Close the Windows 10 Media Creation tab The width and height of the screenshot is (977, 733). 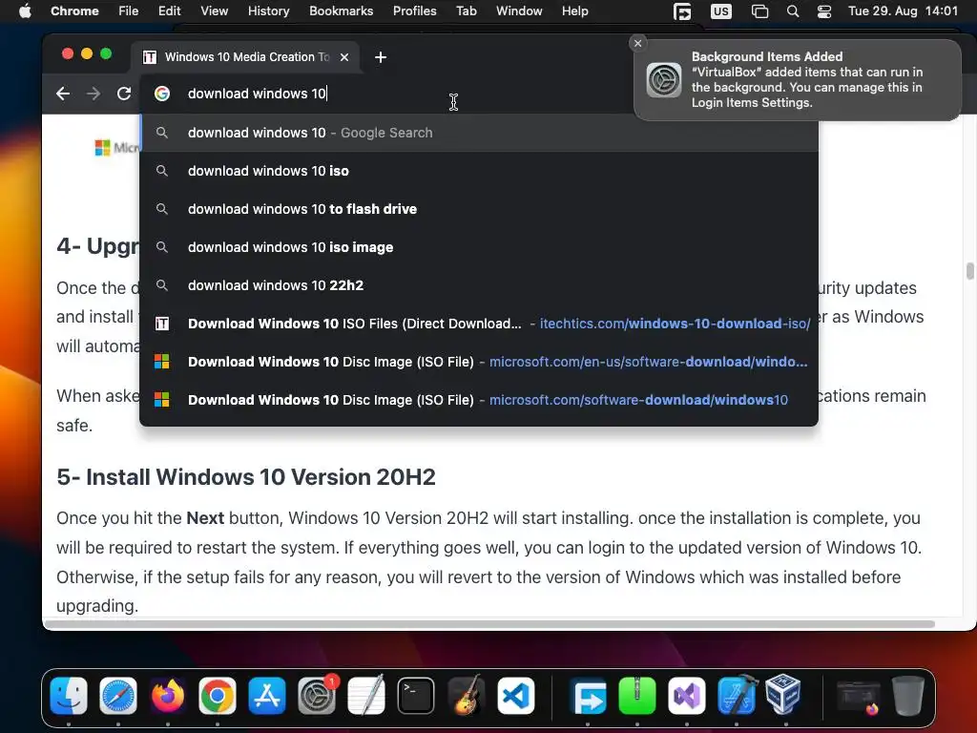[x=344, y=57]
